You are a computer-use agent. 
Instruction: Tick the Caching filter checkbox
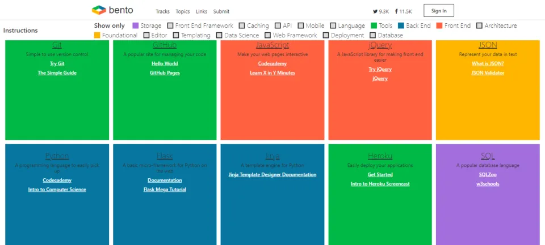pos(242,25)
